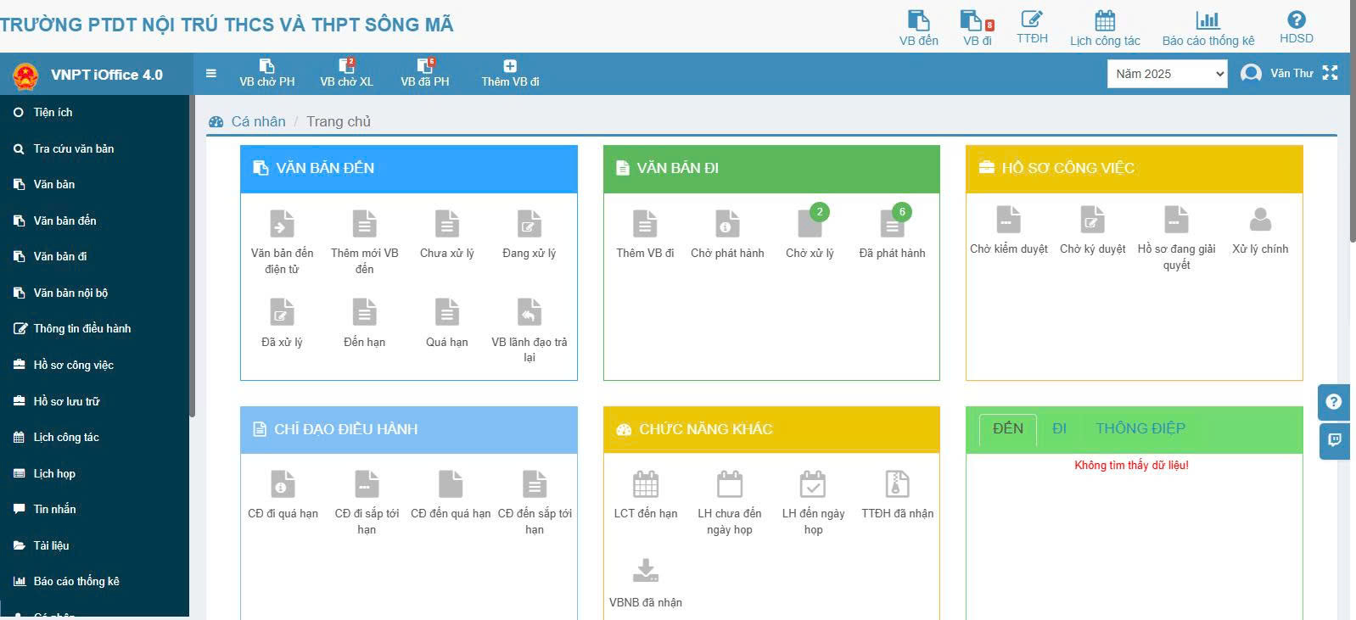Click Thêm mới VB đến icon
The image size is (1356, 620).
(364, 225)
